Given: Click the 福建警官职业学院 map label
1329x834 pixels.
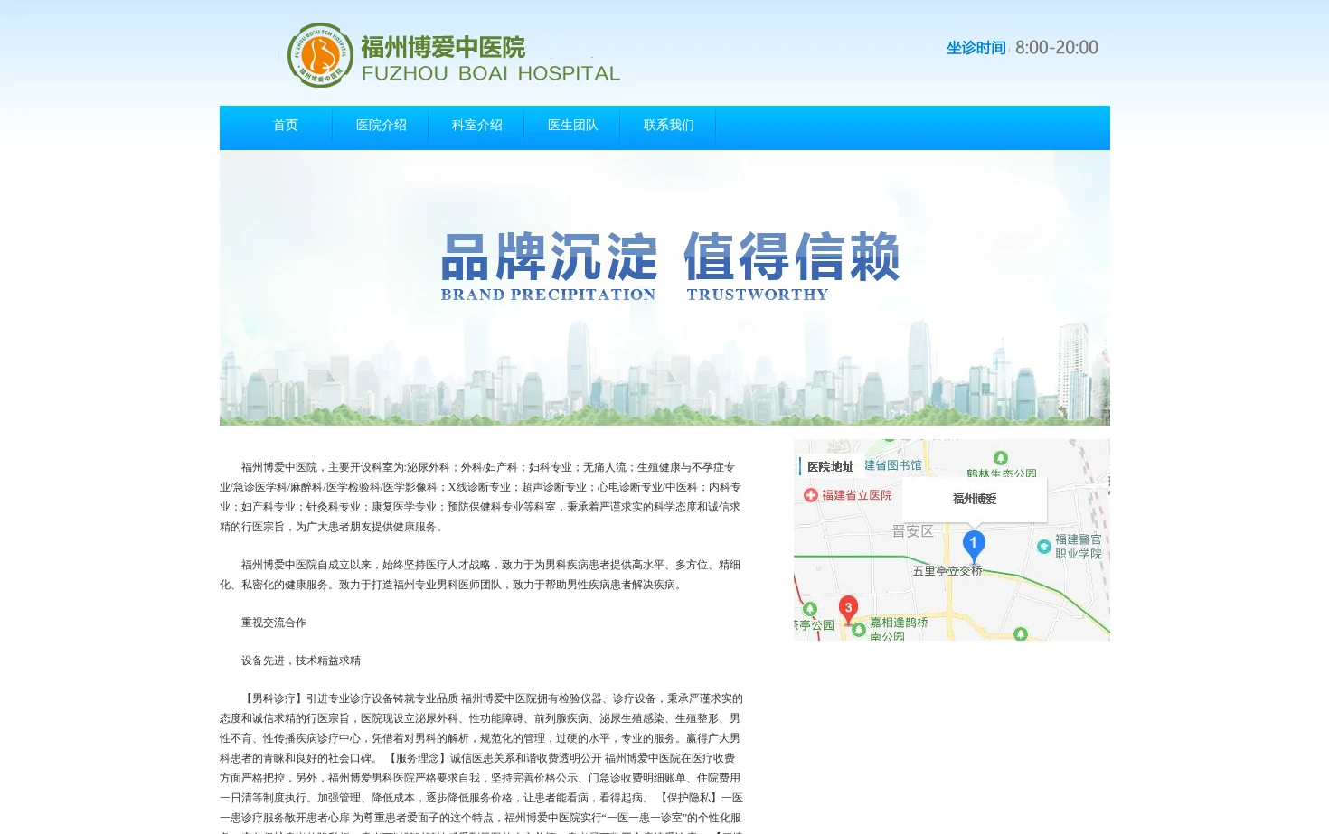Looking at the screenshot, I should pyautogui.click(x=1079, y=546).
